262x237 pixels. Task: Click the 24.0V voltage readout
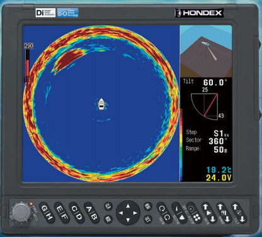coord(219,178)
